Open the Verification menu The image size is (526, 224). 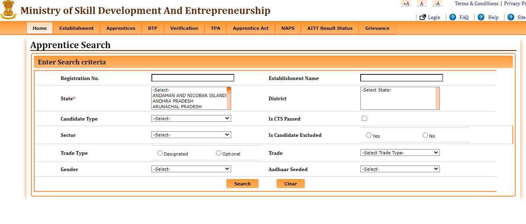pos(184,28)
